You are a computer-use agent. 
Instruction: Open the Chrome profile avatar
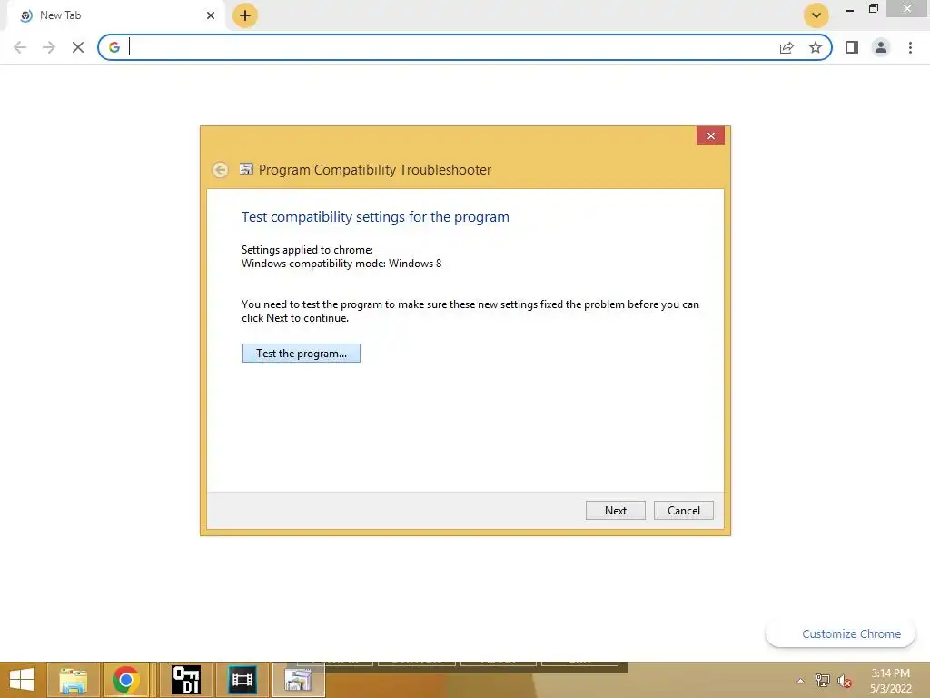coord(881,47)
